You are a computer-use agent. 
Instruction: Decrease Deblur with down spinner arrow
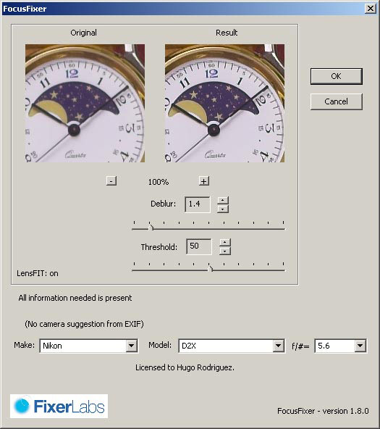point(223,209)
